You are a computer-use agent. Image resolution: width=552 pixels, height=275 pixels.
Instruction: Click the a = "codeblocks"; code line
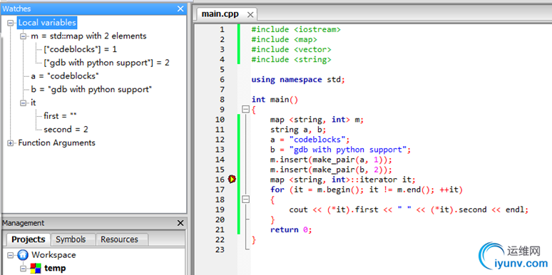310,140
